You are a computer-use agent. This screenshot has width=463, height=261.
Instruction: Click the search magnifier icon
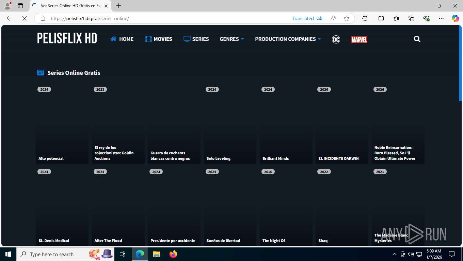click(x=417, y=39)
